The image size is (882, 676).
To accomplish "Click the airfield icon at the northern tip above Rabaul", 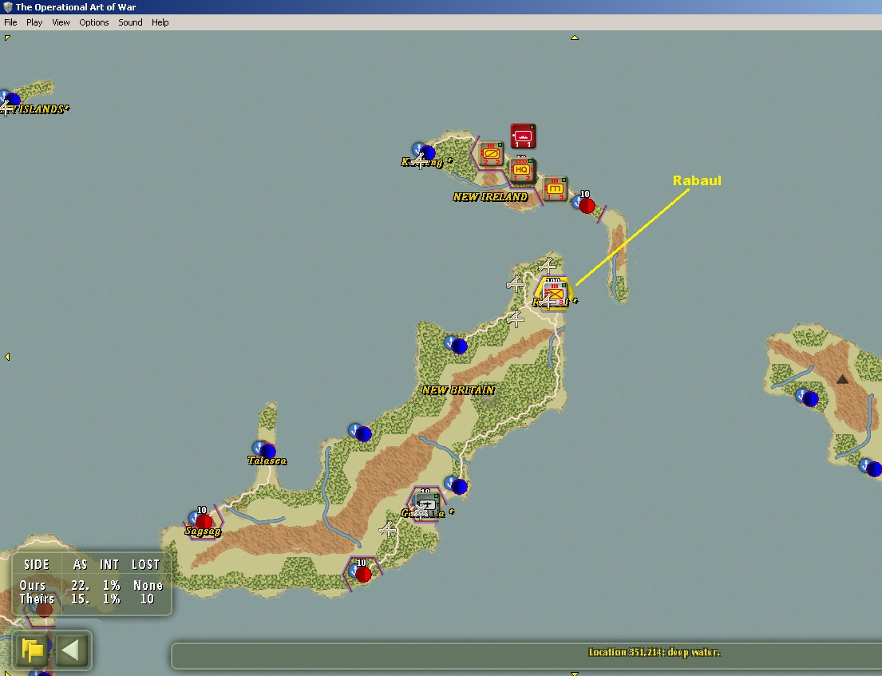I will point(548,265).
